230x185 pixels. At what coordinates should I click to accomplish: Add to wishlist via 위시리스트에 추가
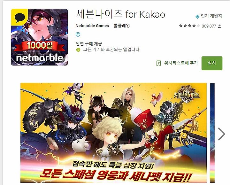181,63
